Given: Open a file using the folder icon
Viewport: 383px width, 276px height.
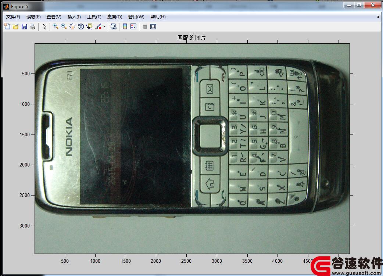Looking at the screenshot, I should (16, 26).
